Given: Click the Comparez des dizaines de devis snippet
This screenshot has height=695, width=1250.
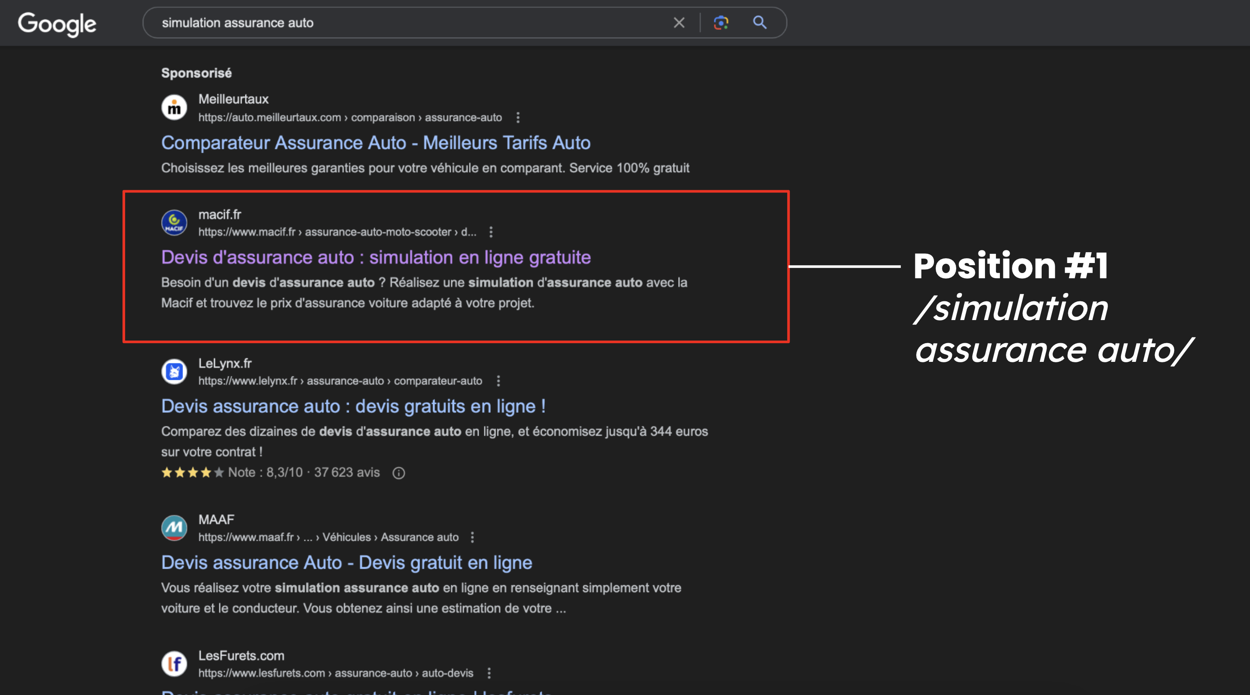Looking at the screenshot, I should (434, 442).
